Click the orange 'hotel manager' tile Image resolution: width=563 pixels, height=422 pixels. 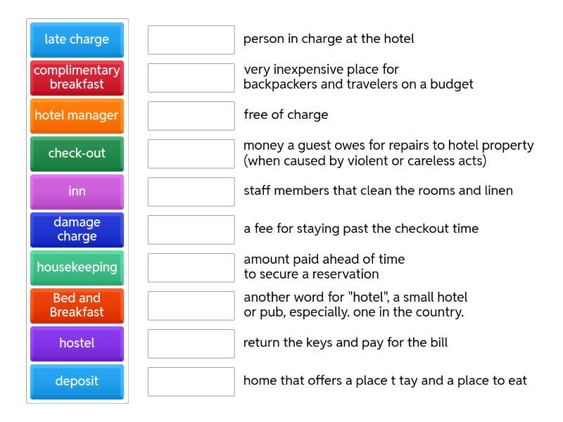77,115
